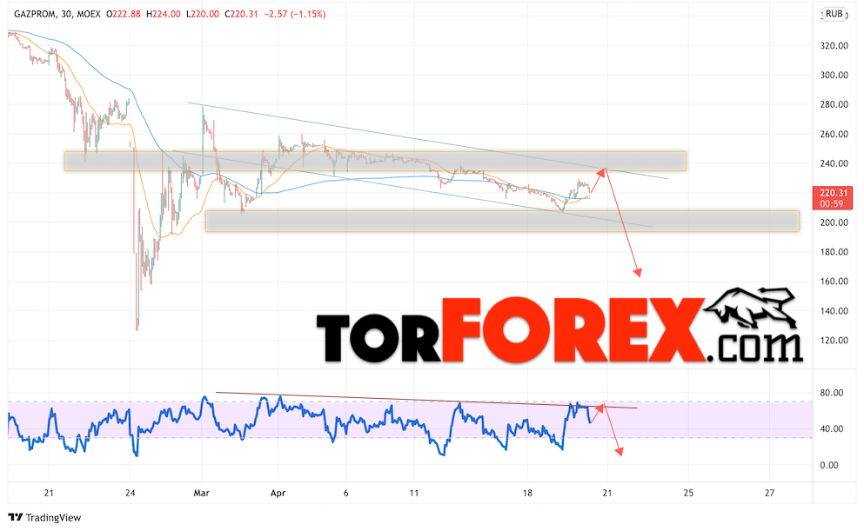The width and height of the screenshot is (864, 531).
Task: Click the GAZPROM symbol title
Action: coord(35,14)
